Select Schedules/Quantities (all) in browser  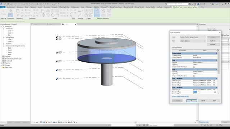click(x=13, y=59)
